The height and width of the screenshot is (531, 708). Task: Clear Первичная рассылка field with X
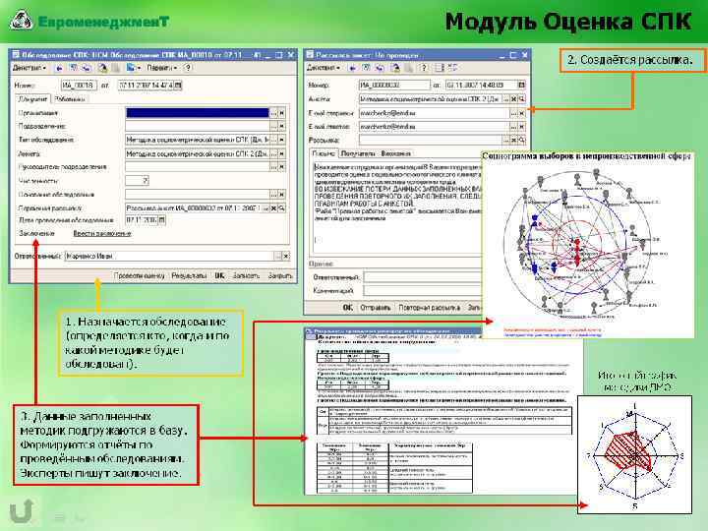(x=273, y=208)
